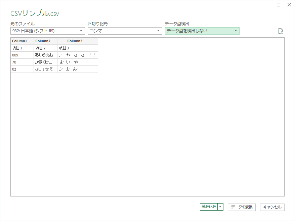Screen dimensions: 295x221
Task: Select the Column1 header
Action: [22, 41]
